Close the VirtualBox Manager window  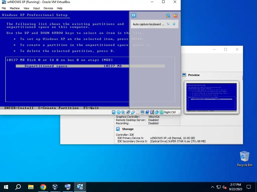(237, 49)
